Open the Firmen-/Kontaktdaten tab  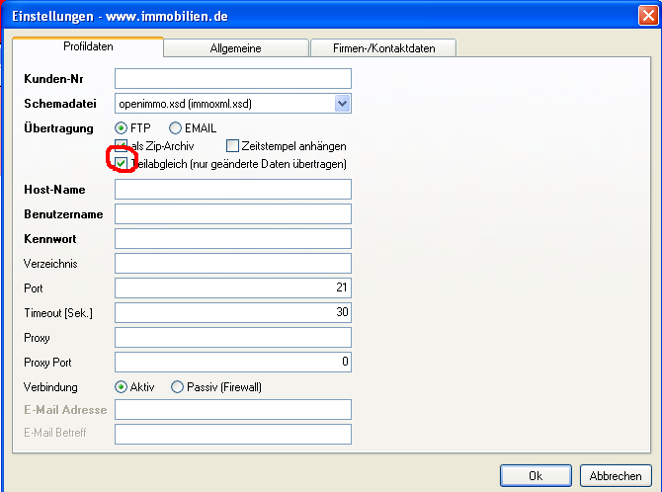pos(382,48)
